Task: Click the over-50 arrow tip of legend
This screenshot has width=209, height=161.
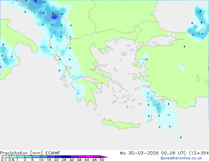Action: 104,157
